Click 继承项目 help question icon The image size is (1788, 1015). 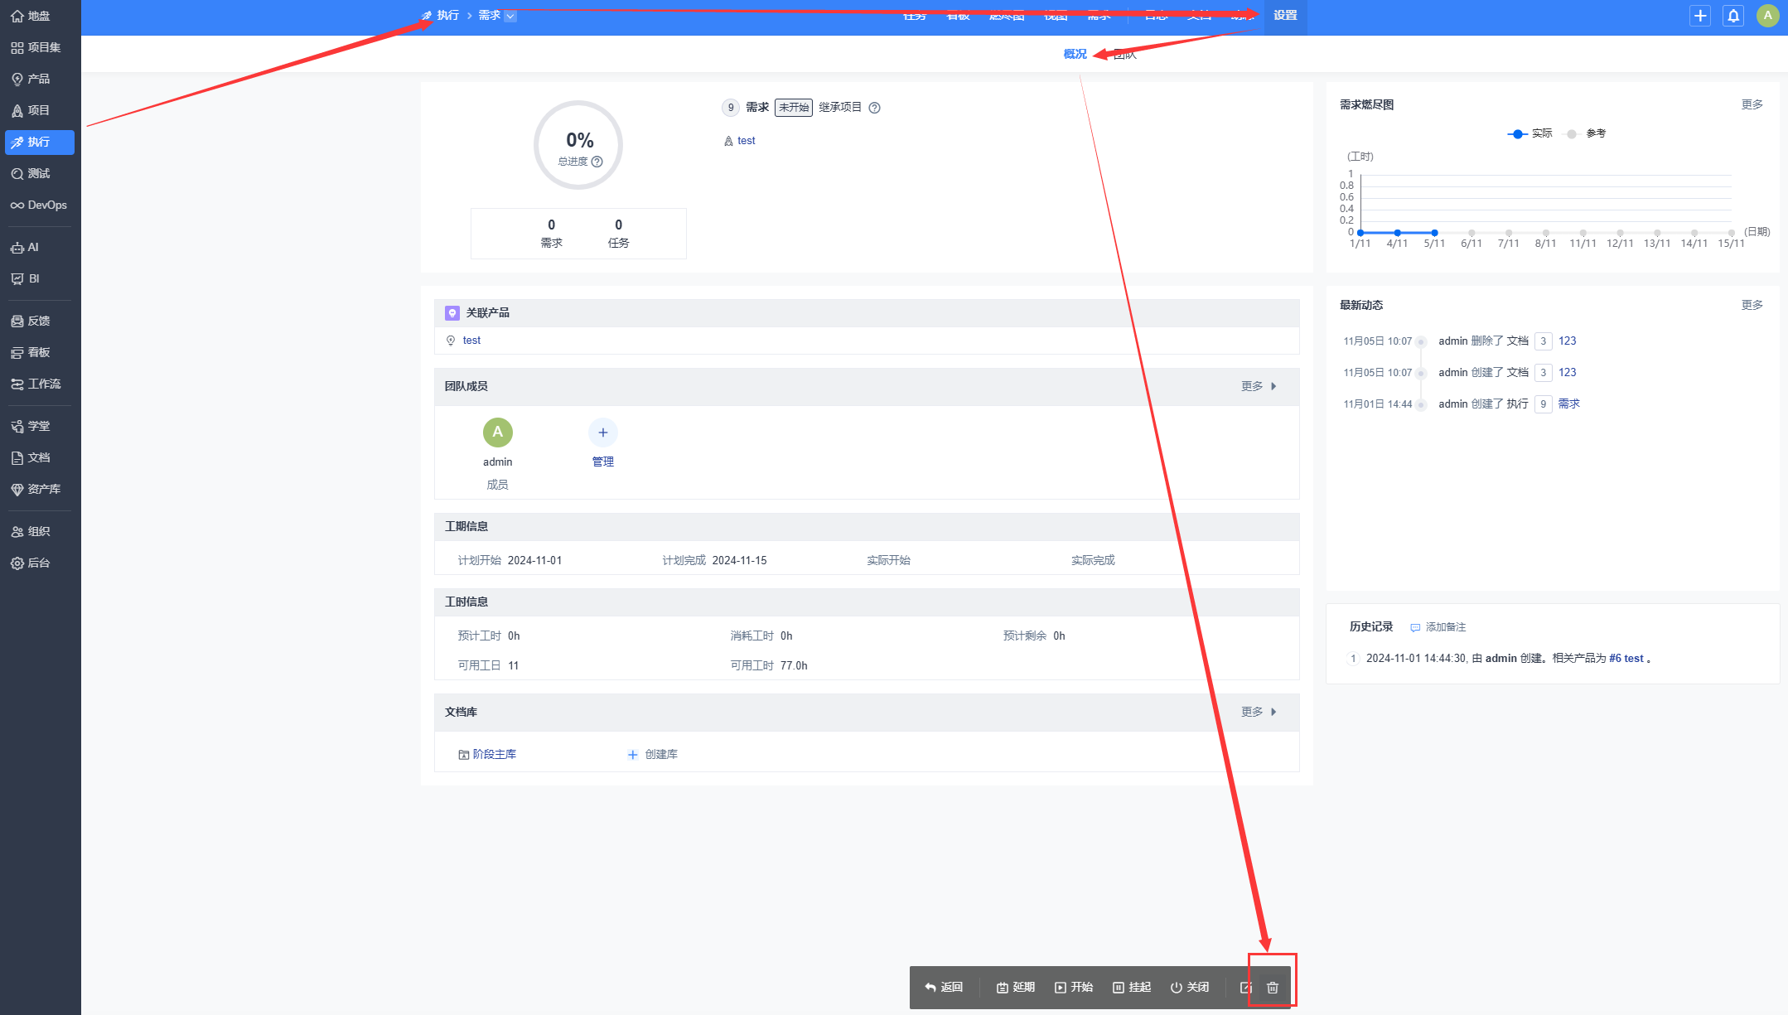874,107
